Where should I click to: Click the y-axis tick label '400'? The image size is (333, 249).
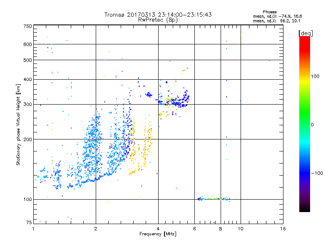[27, 79]
